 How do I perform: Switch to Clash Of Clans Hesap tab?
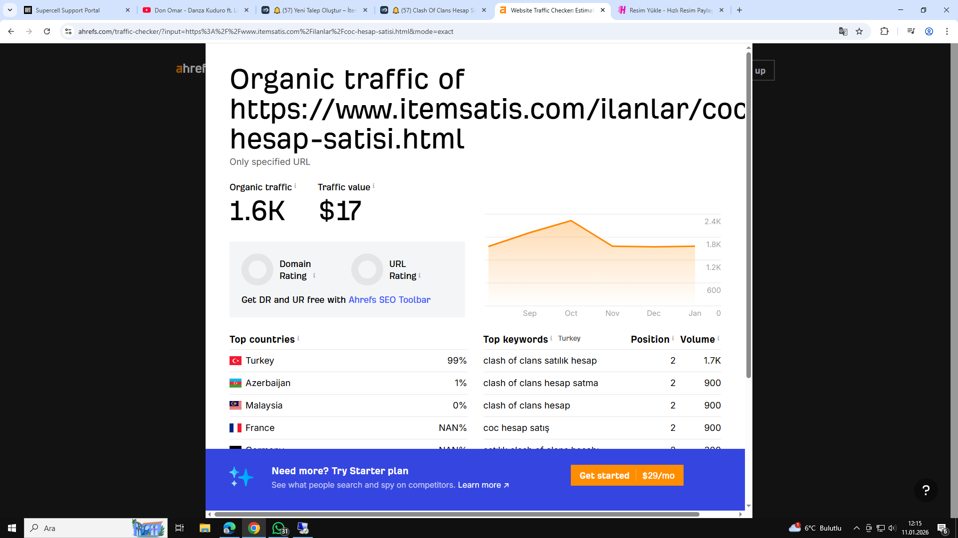click(433, 10)
